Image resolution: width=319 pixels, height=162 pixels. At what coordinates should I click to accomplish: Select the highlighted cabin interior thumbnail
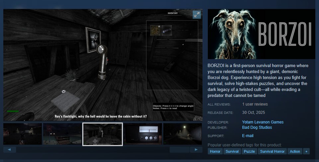(103, 134)
